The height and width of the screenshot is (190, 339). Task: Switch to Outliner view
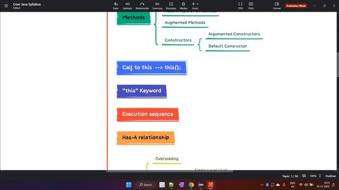331,176
